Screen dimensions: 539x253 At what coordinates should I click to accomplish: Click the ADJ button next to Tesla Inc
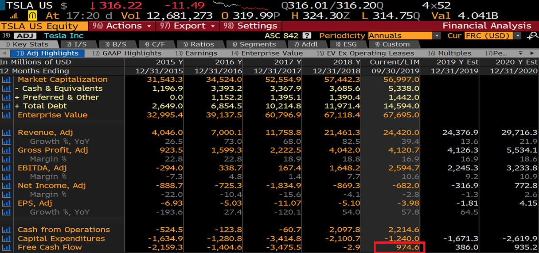point(25,35)
